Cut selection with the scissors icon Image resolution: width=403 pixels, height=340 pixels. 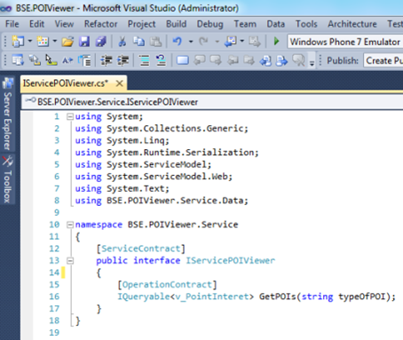click(x=122, y=42)
